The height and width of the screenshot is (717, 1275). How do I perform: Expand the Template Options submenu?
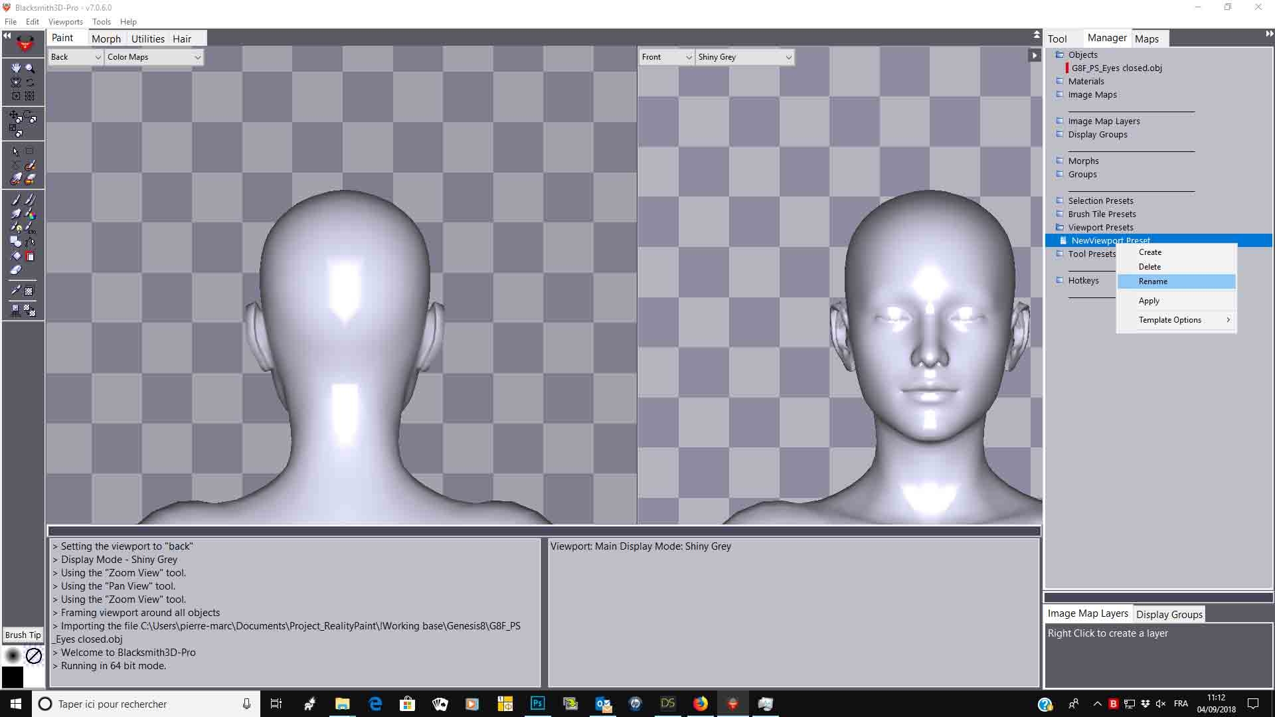1177,320
